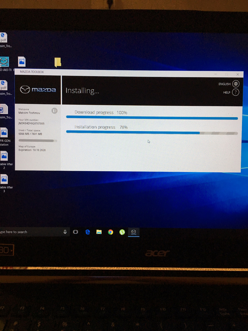The image size is (248, 331).
Task: Open Microsoft Edge from the taskbar
Action: click(x=88, y=232)
